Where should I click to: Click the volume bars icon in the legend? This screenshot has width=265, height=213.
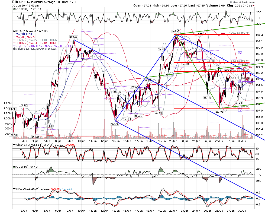(14, 49)
